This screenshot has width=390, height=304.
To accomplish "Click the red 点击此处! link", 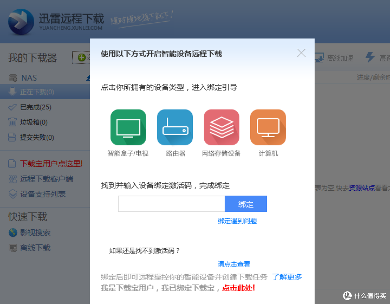I will pos(238,288).
